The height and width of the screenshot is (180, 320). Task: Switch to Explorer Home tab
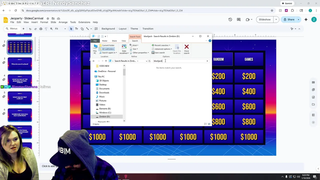(104, 41)
